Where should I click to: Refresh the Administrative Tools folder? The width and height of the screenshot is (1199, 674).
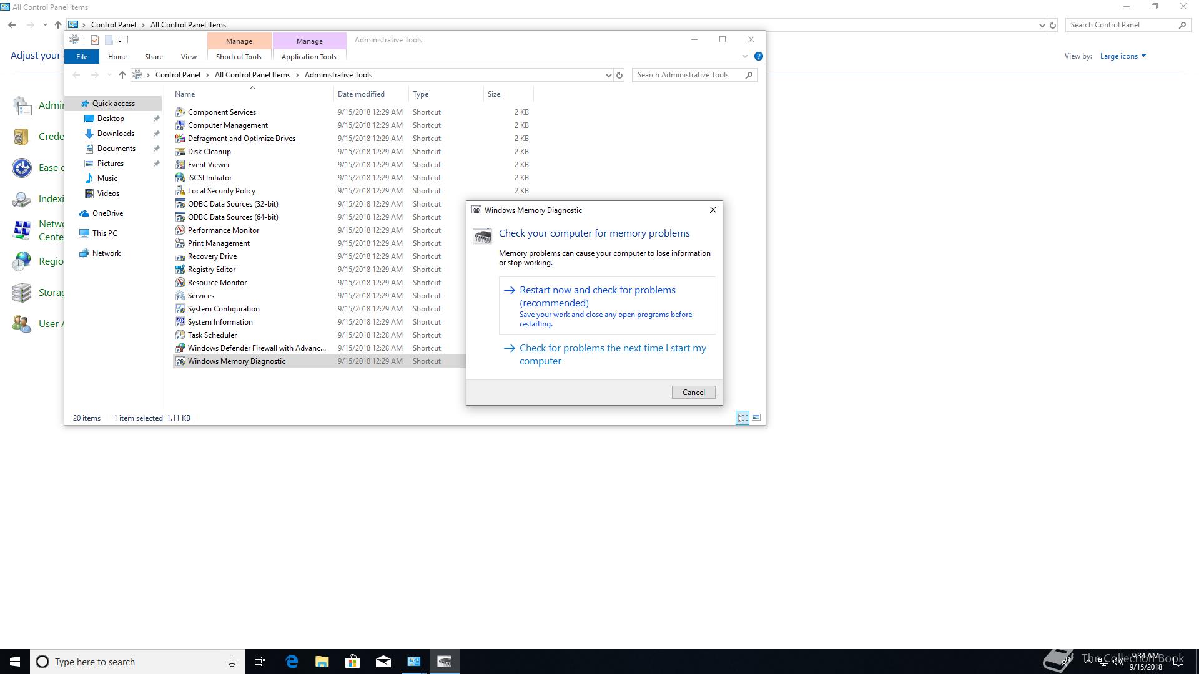coord(619,75)
